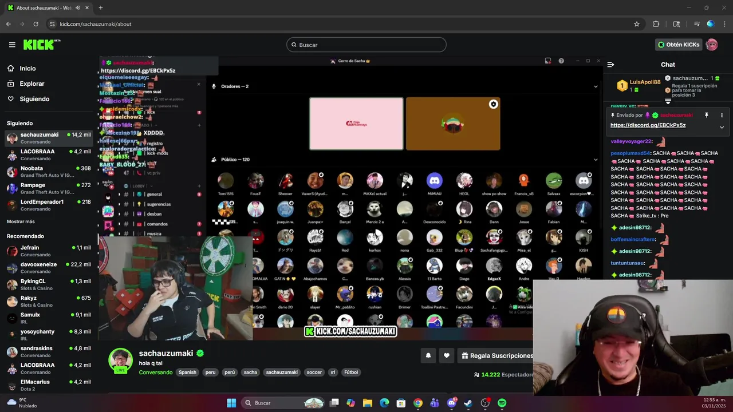Open recommended channel Samulx
Screen dimensions: 733x412
tap(49, 318)
